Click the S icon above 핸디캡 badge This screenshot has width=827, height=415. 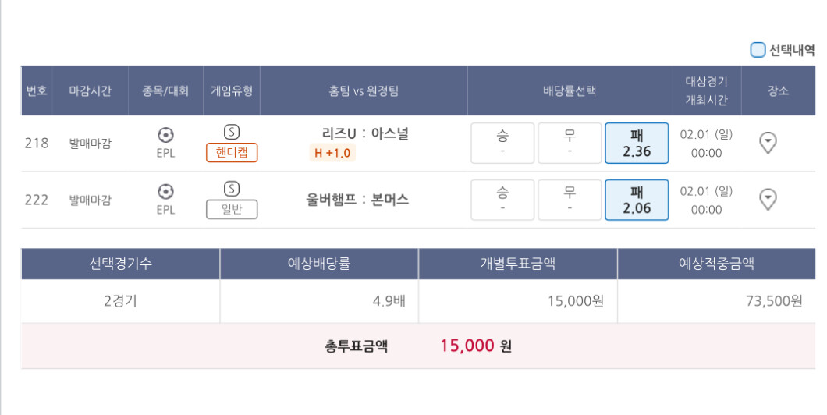(231, 131)
